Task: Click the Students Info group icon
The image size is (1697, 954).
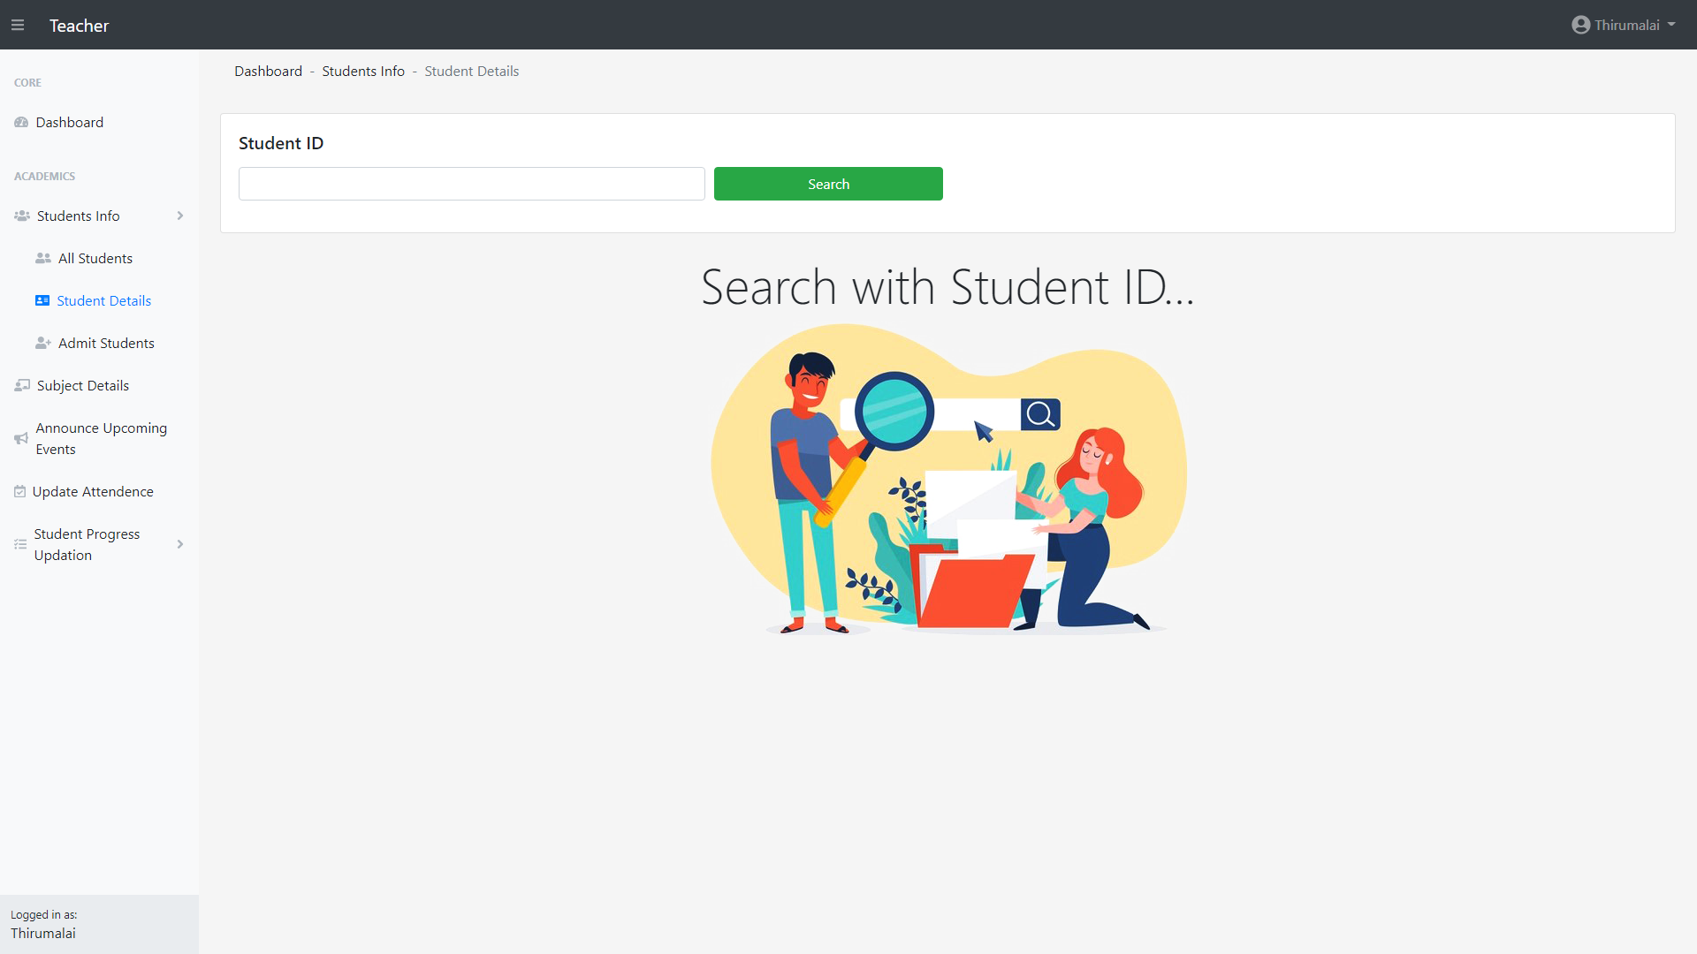Action: pyautogui.click(x=22, y=216)
